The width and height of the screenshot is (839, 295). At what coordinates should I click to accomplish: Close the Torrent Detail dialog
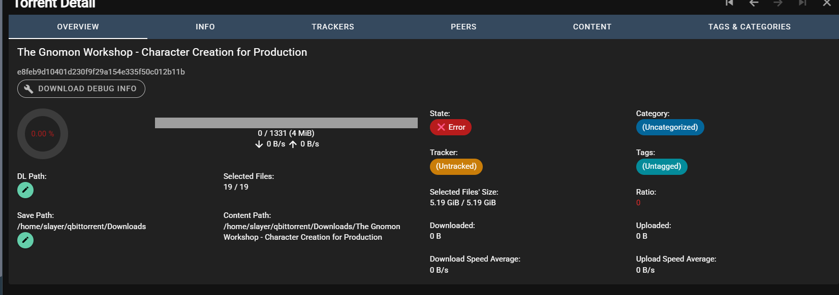pos(827,3)
